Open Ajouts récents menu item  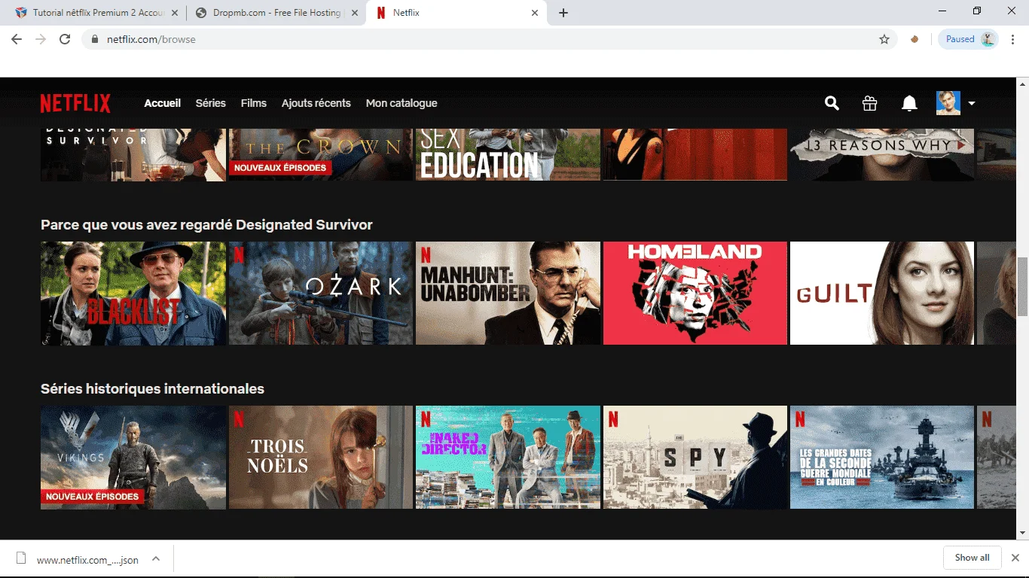coord(316,103)
